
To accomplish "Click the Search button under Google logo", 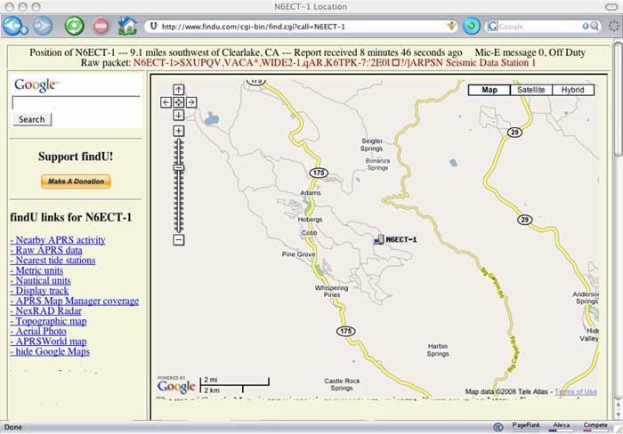I will pos(32,119).
